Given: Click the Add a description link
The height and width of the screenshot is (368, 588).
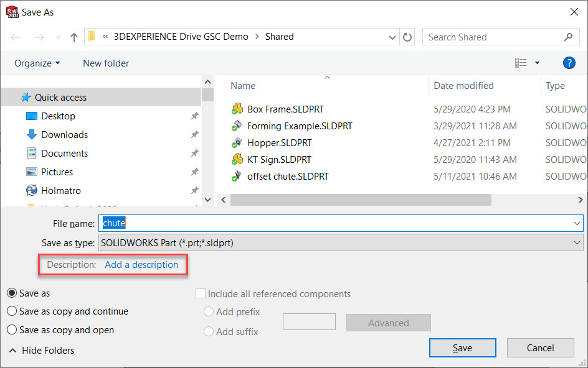Looking at the screenshot, I should [141, 265].
